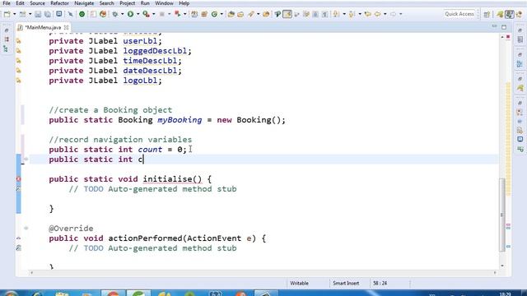
Task: Click the Writable status bar entry
Action: coord(299,283)
